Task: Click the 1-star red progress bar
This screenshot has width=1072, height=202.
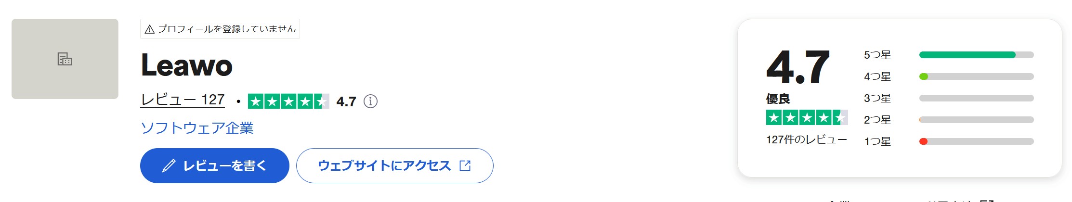Action: tap(977, 141)
